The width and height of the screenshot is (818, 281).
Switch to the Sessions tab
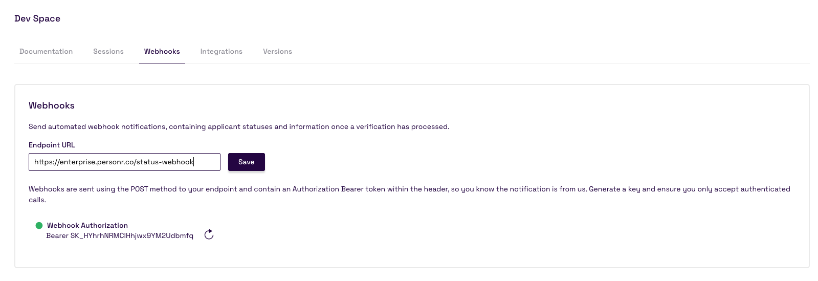(108, 51)
